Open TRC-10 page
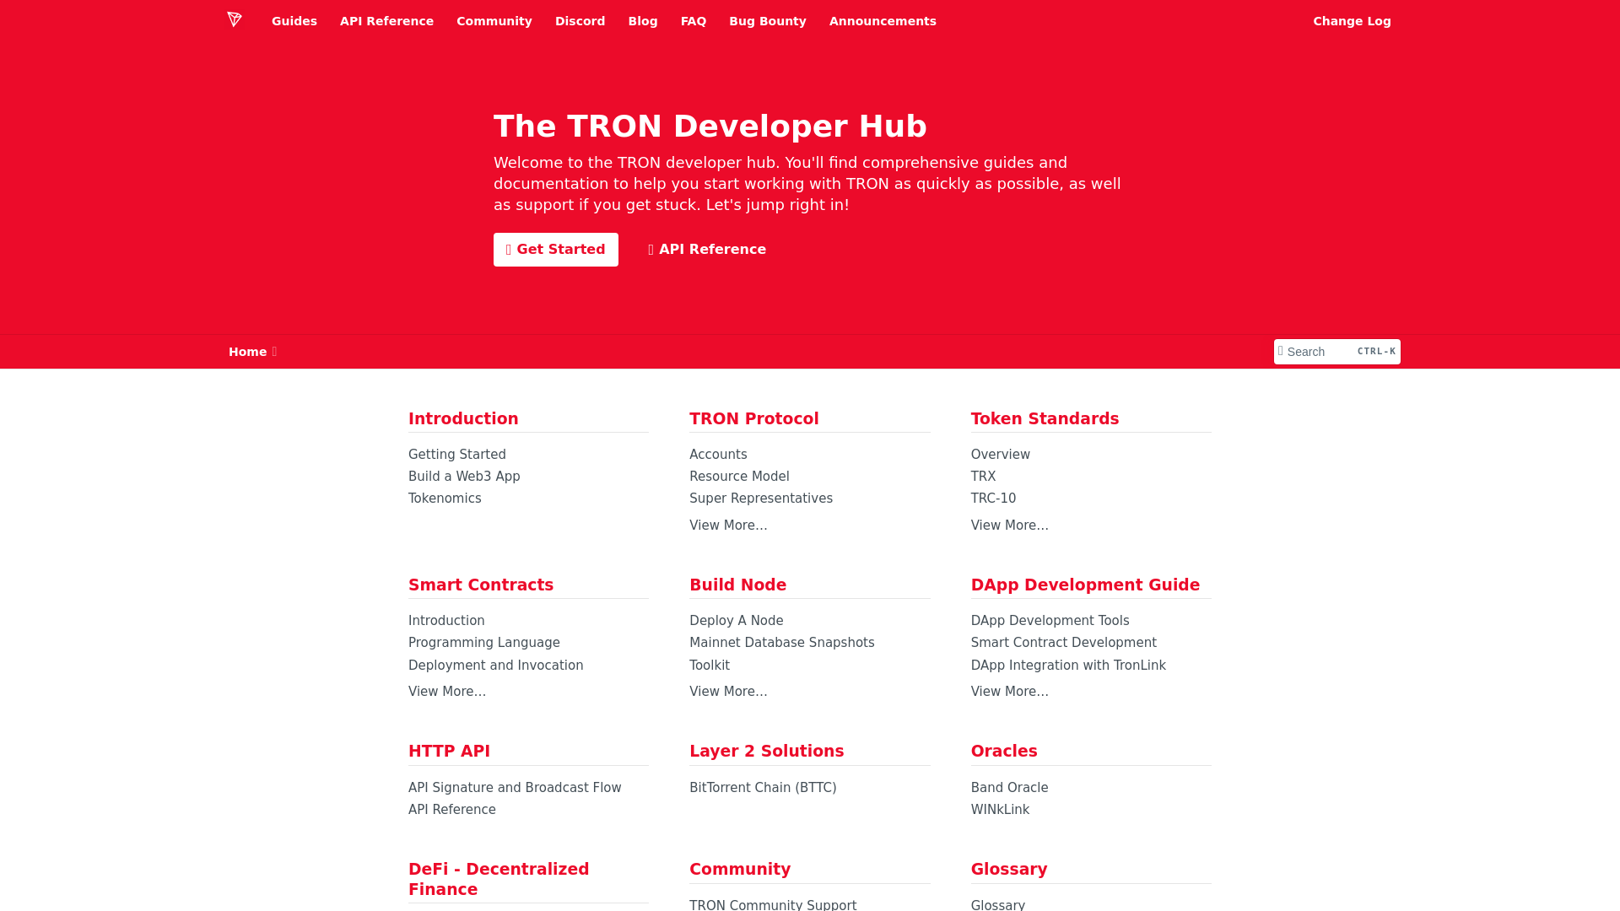The width and height of the screenshot is (1620, 911). click(x=993, y=499)
